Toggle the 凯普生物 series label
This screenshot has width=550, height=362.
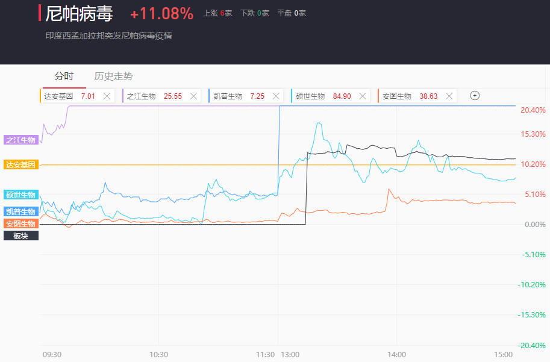(x=21, y=211)
